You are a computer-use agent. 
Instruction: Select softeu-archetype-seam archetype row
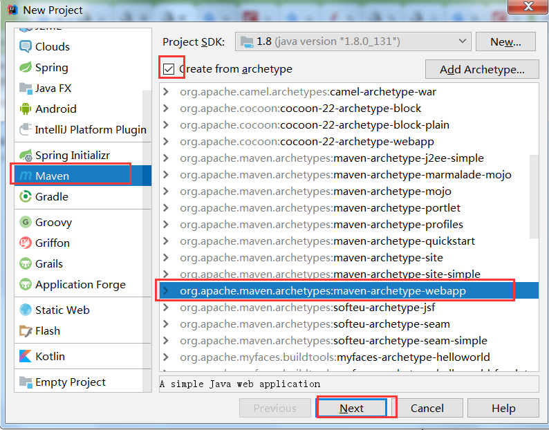348,324
